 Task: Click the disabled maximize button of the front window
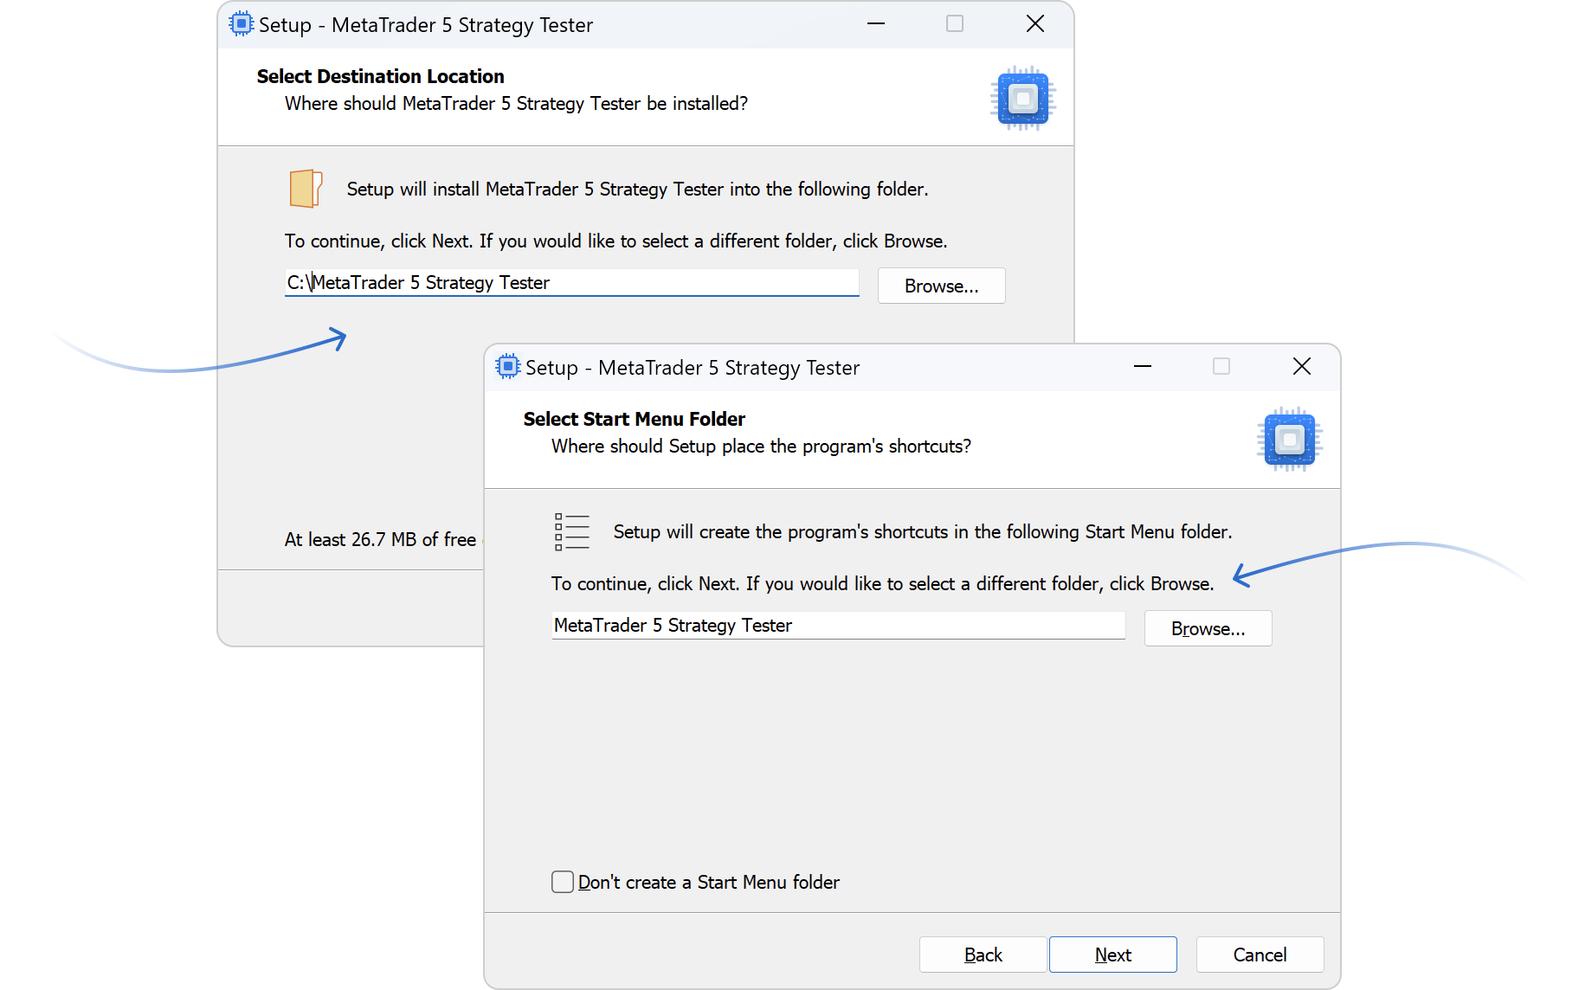1221,366
